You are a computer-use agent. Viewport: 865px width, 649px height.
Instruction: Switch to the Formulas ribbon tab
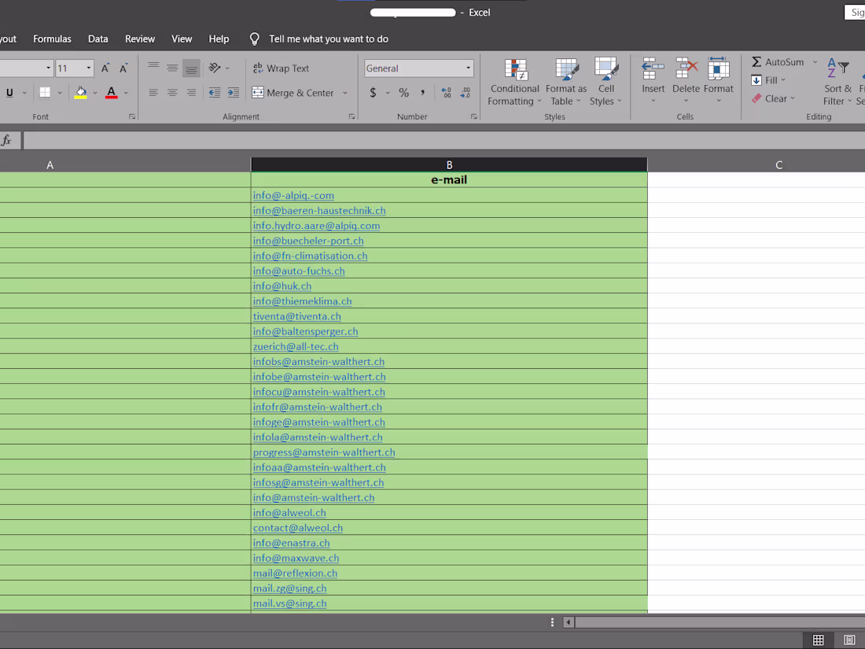[x=52, y=39]
